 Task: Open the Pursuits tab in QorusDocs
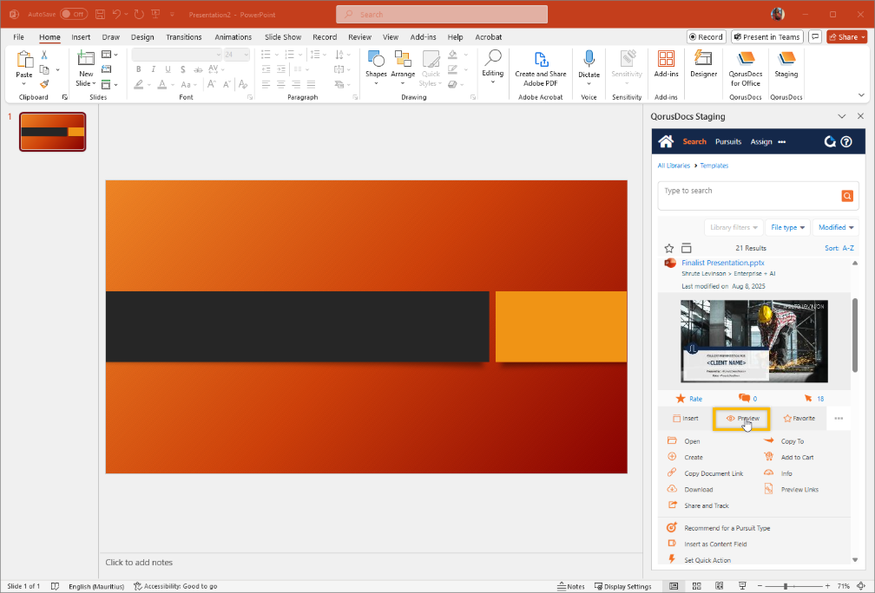pyautogui.click(x=728, y=141)
